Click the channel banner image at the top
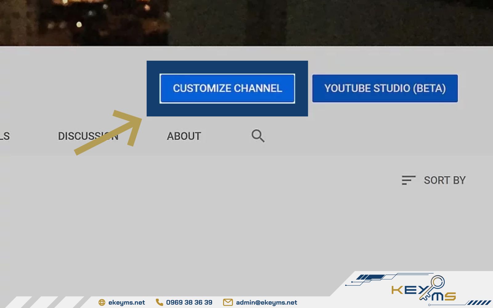 tap(246, 22)
